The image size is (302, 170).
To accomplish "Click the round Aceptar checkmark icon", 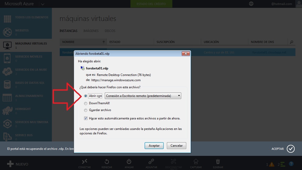I will [291, 149].
